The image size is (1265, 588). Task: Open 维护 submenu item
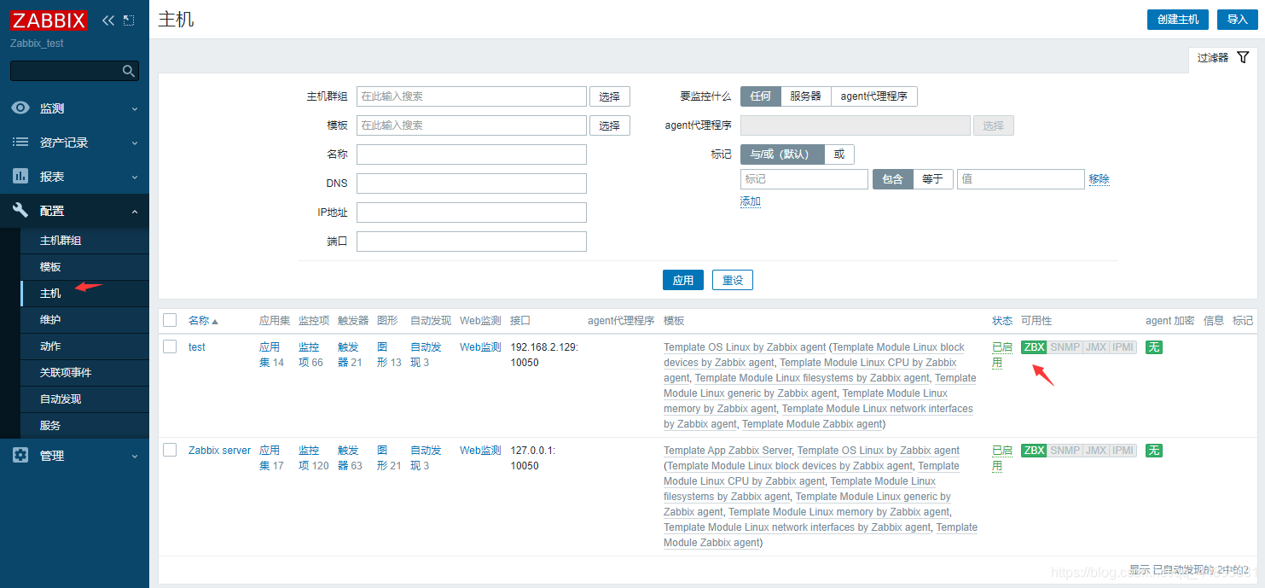tap(84, 320)
